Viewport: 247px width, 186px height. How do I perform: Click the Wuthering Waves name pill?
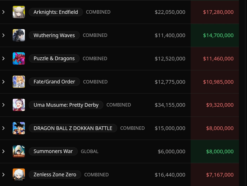point(54,35)
